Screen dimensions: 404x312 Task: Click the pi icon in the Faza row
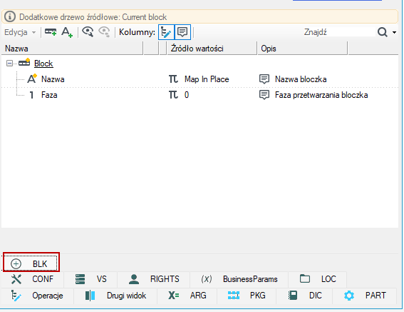[173, 95]
